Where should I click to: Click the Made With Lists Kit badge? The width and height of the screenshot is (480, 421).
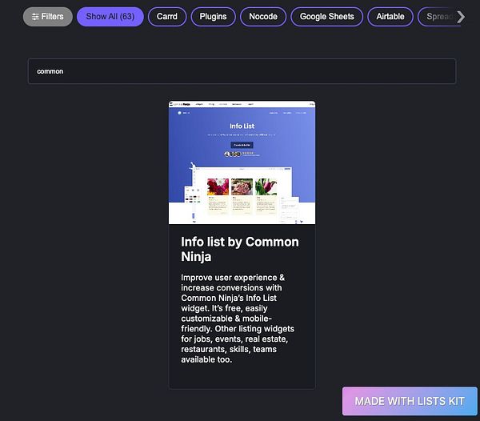tap(410, 401)
